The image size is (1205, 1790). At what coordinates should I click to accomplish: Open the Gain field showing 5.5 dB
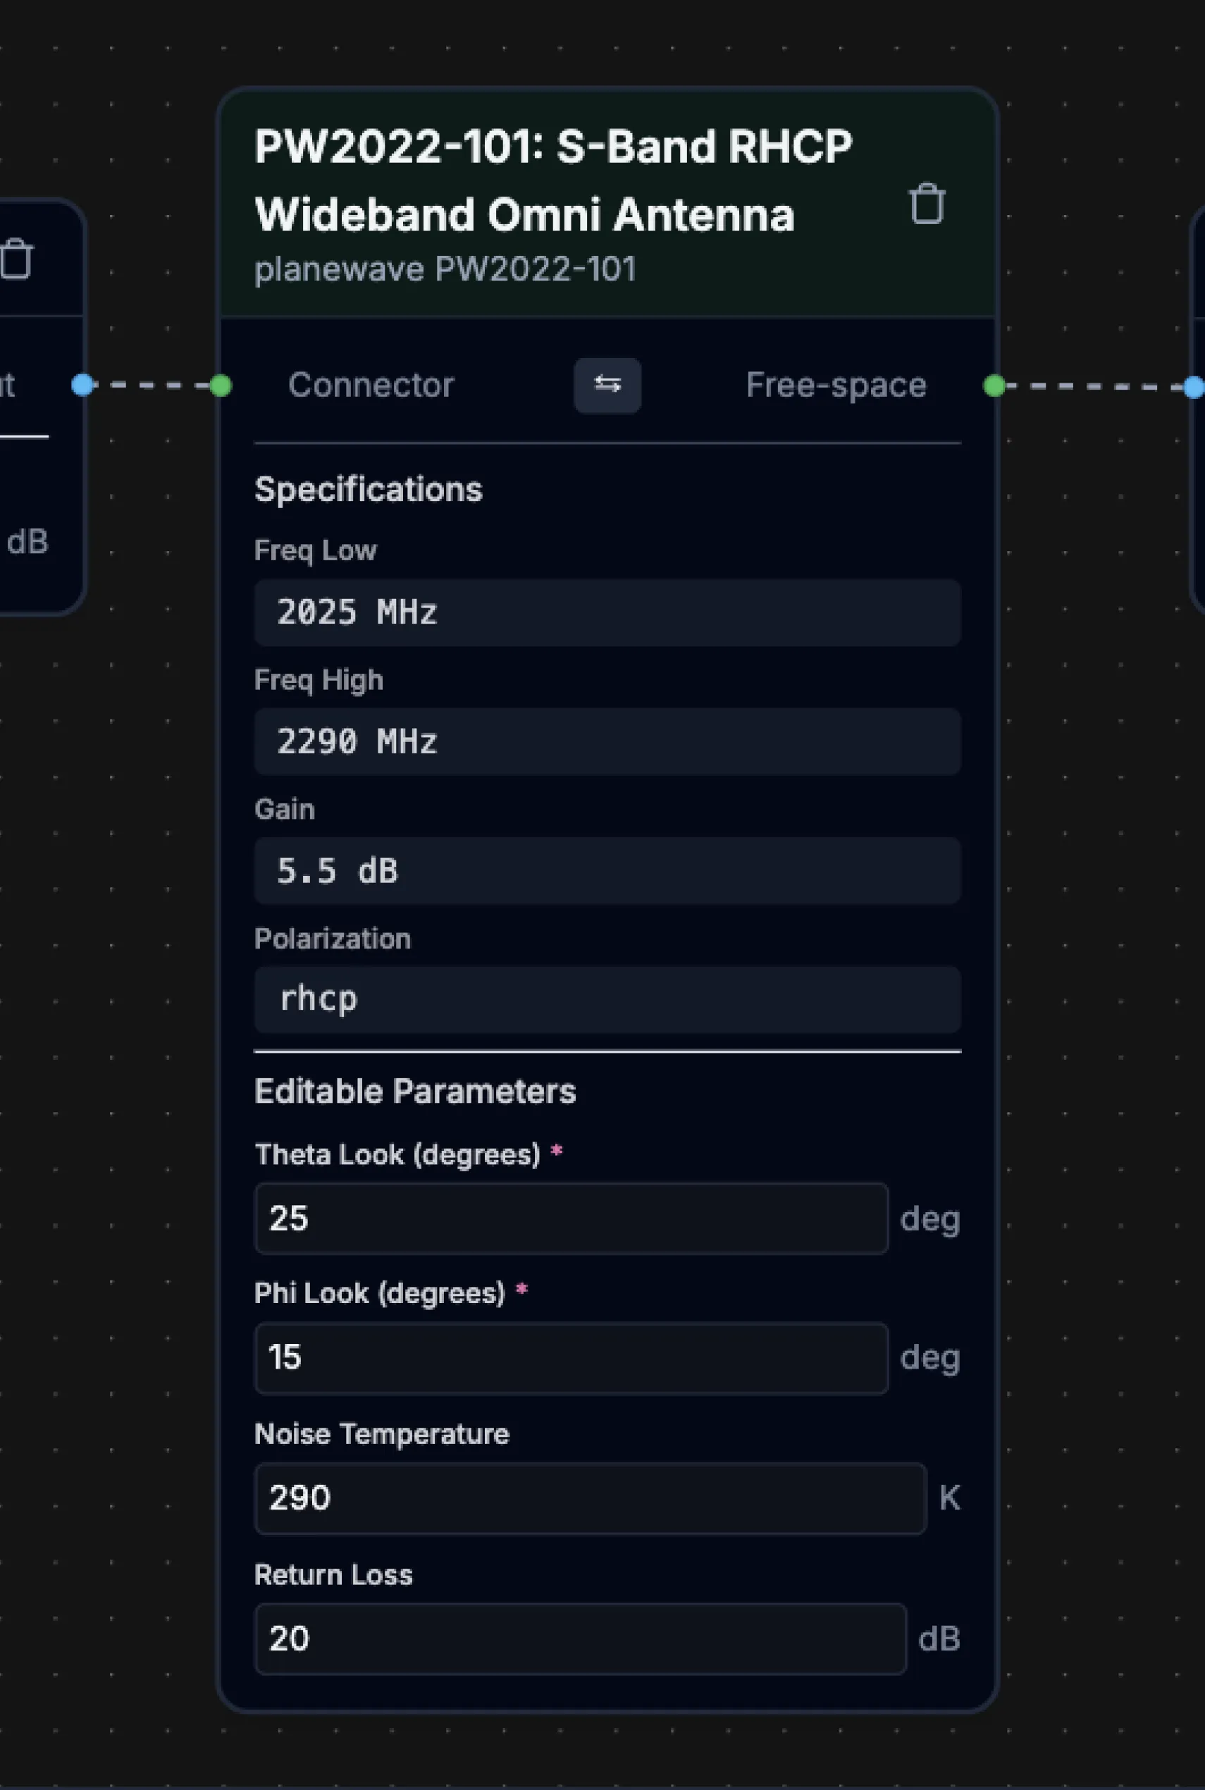click(x=607, y=871)
